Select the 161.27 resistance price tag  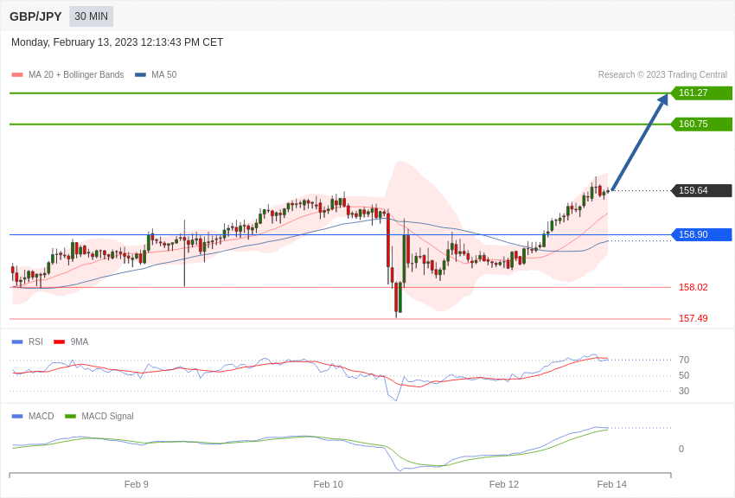click(x=702, y=93)
